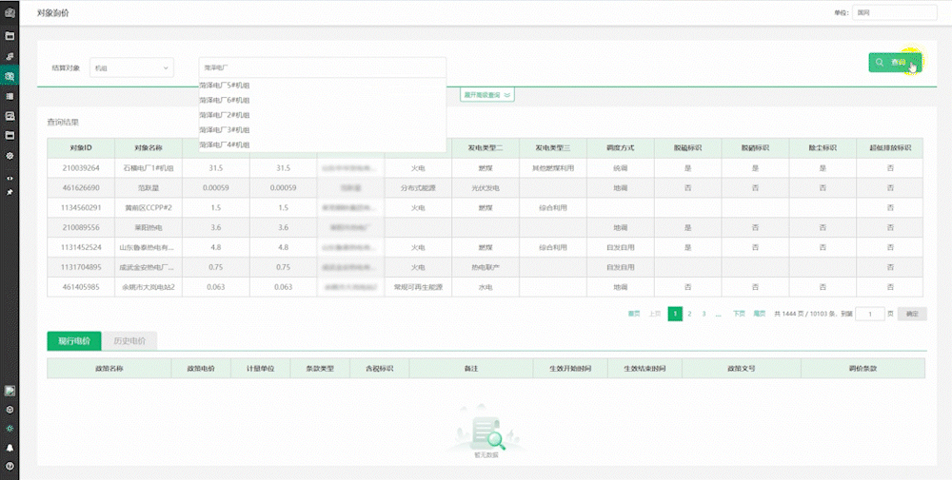The width and height of the screenshot is (952, 480).
Task: Open the notification bell at sidebar bottom
Action: [10, 447]
